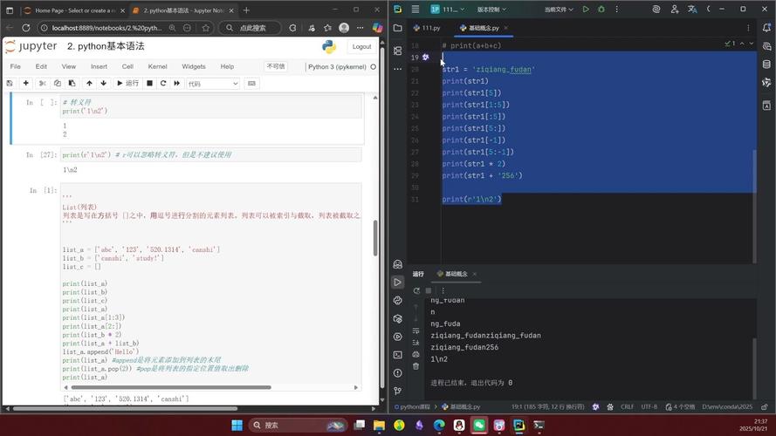Toggle the 不可信 notebook trust indicator
Image resolution: width=776 pixels, height=436 pixels.
coord(276,66)
